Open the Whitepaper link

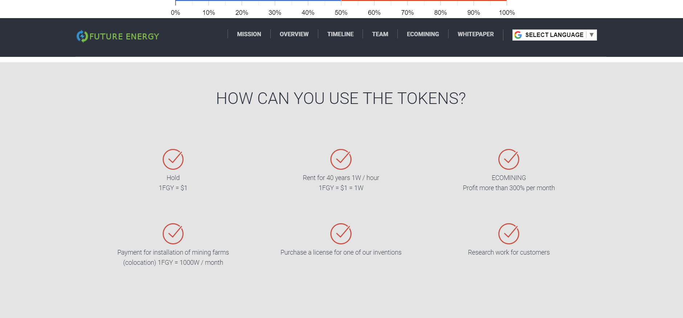[475, 34]
